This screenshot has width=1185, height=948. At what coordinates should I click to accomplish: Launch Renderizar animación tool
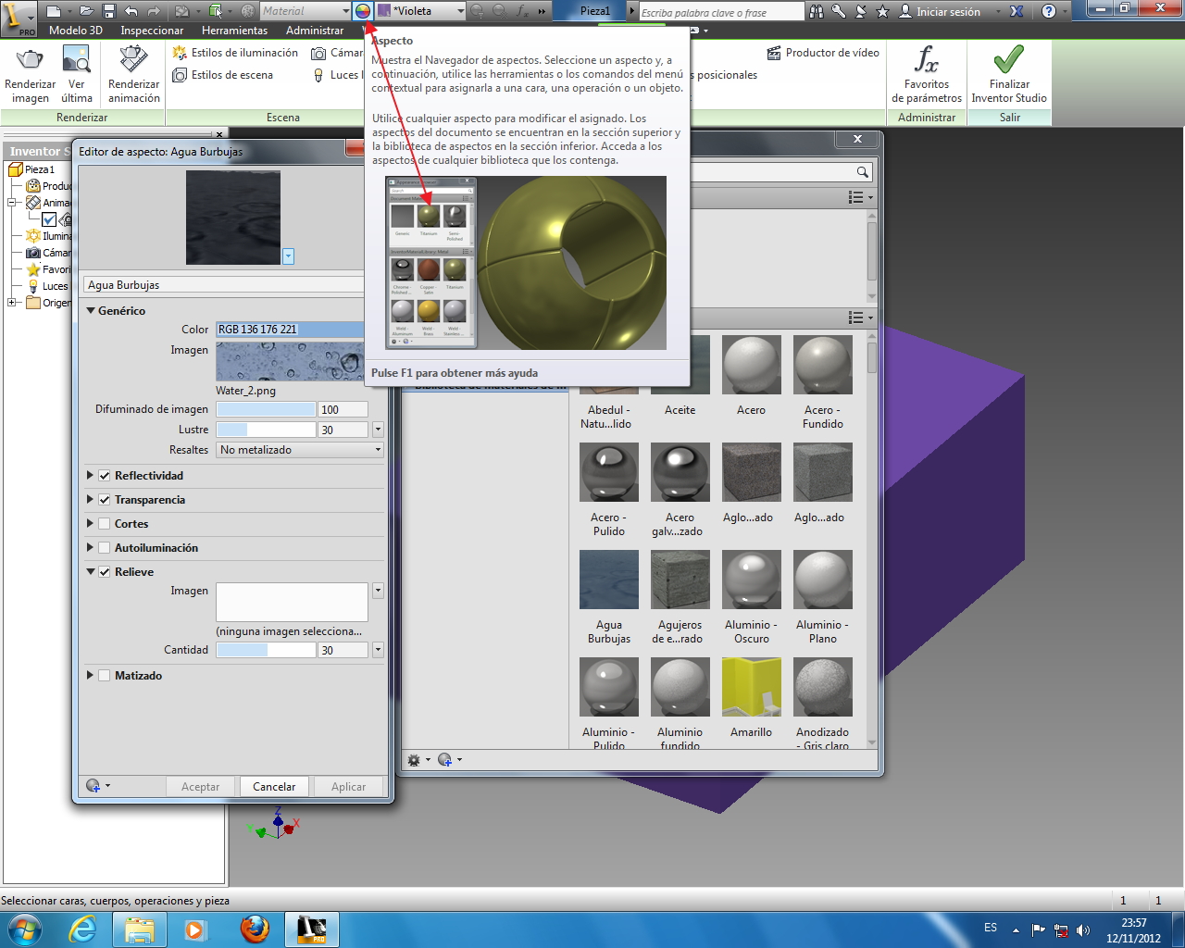tap(133, 61)
